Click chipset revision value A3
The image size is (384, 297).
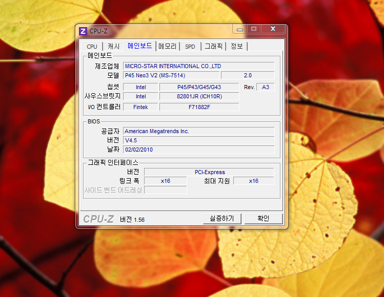click(266, 87)
